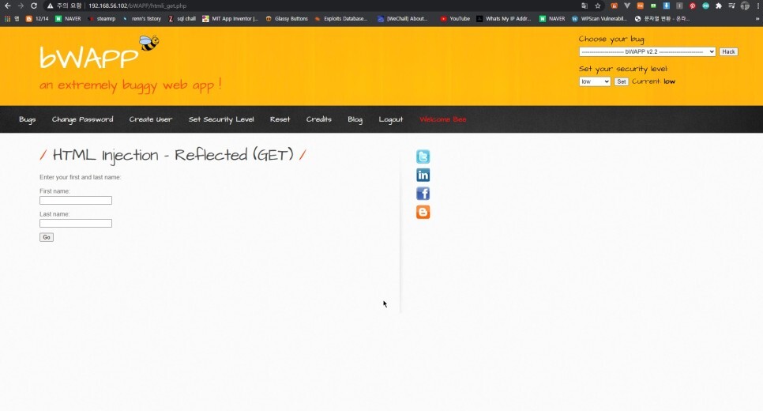
Task: Open the Pinterest extension icon
Action: coord(692,6)
